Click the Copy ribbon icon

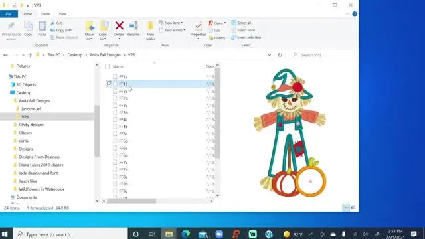pos(28,26)
